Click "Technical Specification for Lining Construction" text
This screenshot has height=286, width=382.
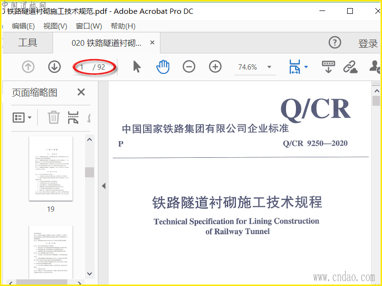pyautogui.click(x=236, y=221)
